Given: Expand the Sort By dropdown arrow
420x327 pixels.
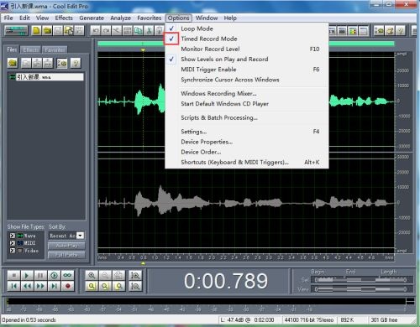Looking at the screenshot, I should (x=81, y=236).
